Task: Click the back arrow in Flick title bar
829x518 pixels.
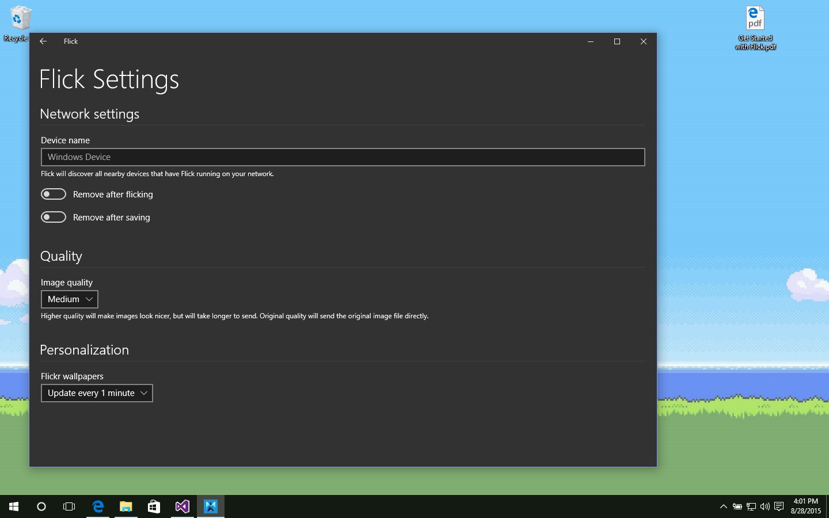Action: tap(43, 41)
